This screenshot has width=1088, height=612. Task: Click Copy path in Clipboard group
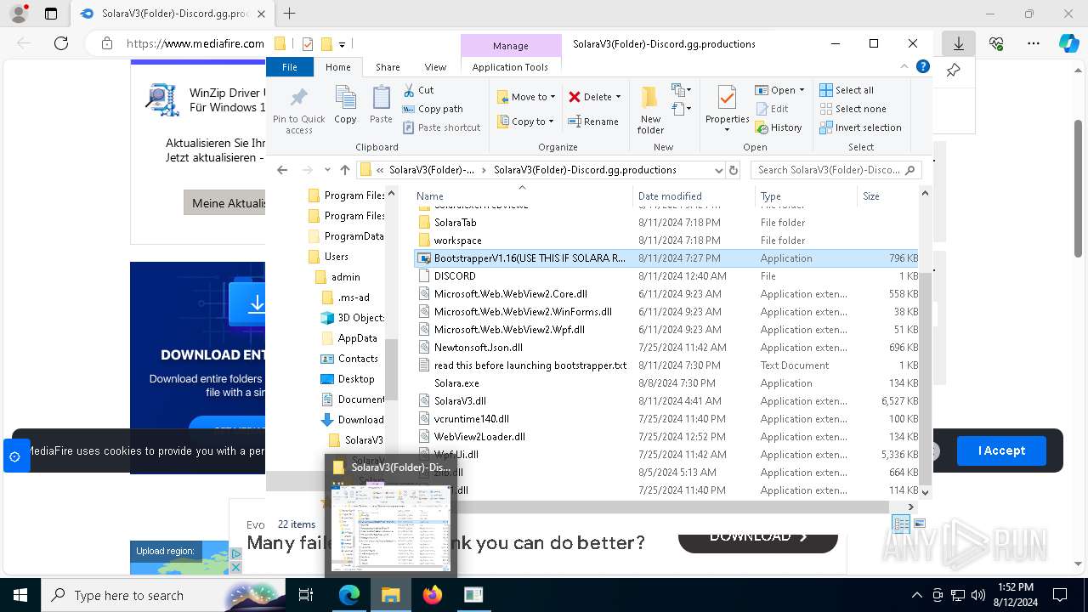433,109
